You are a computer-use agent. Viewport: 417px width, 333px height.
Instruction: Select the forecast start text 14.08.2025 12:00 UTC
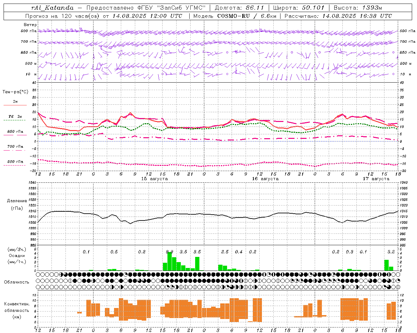click(147, 16)
